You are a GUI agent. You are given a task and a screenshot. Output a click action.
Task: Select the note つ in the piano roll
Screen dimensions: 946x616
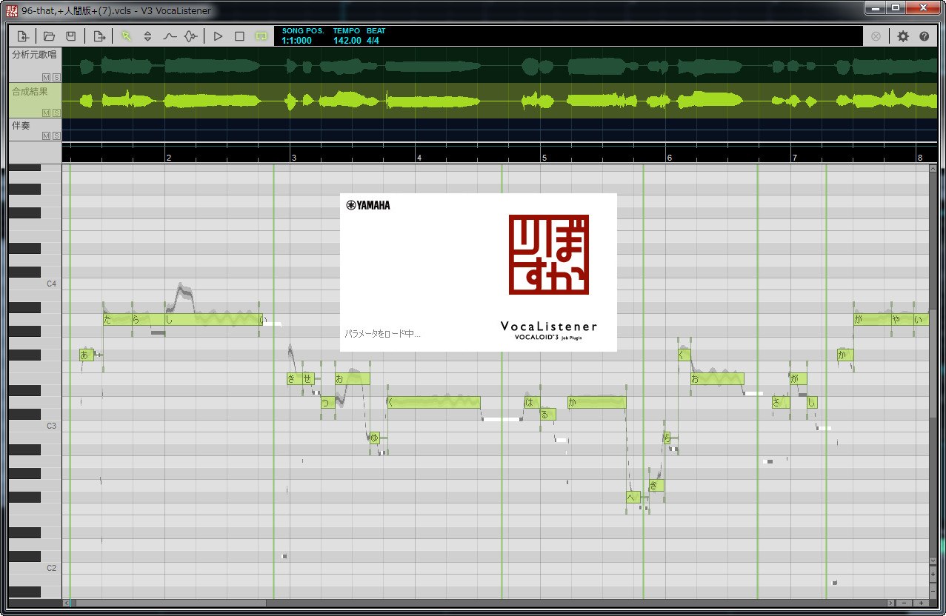click(x=327, y=403)
